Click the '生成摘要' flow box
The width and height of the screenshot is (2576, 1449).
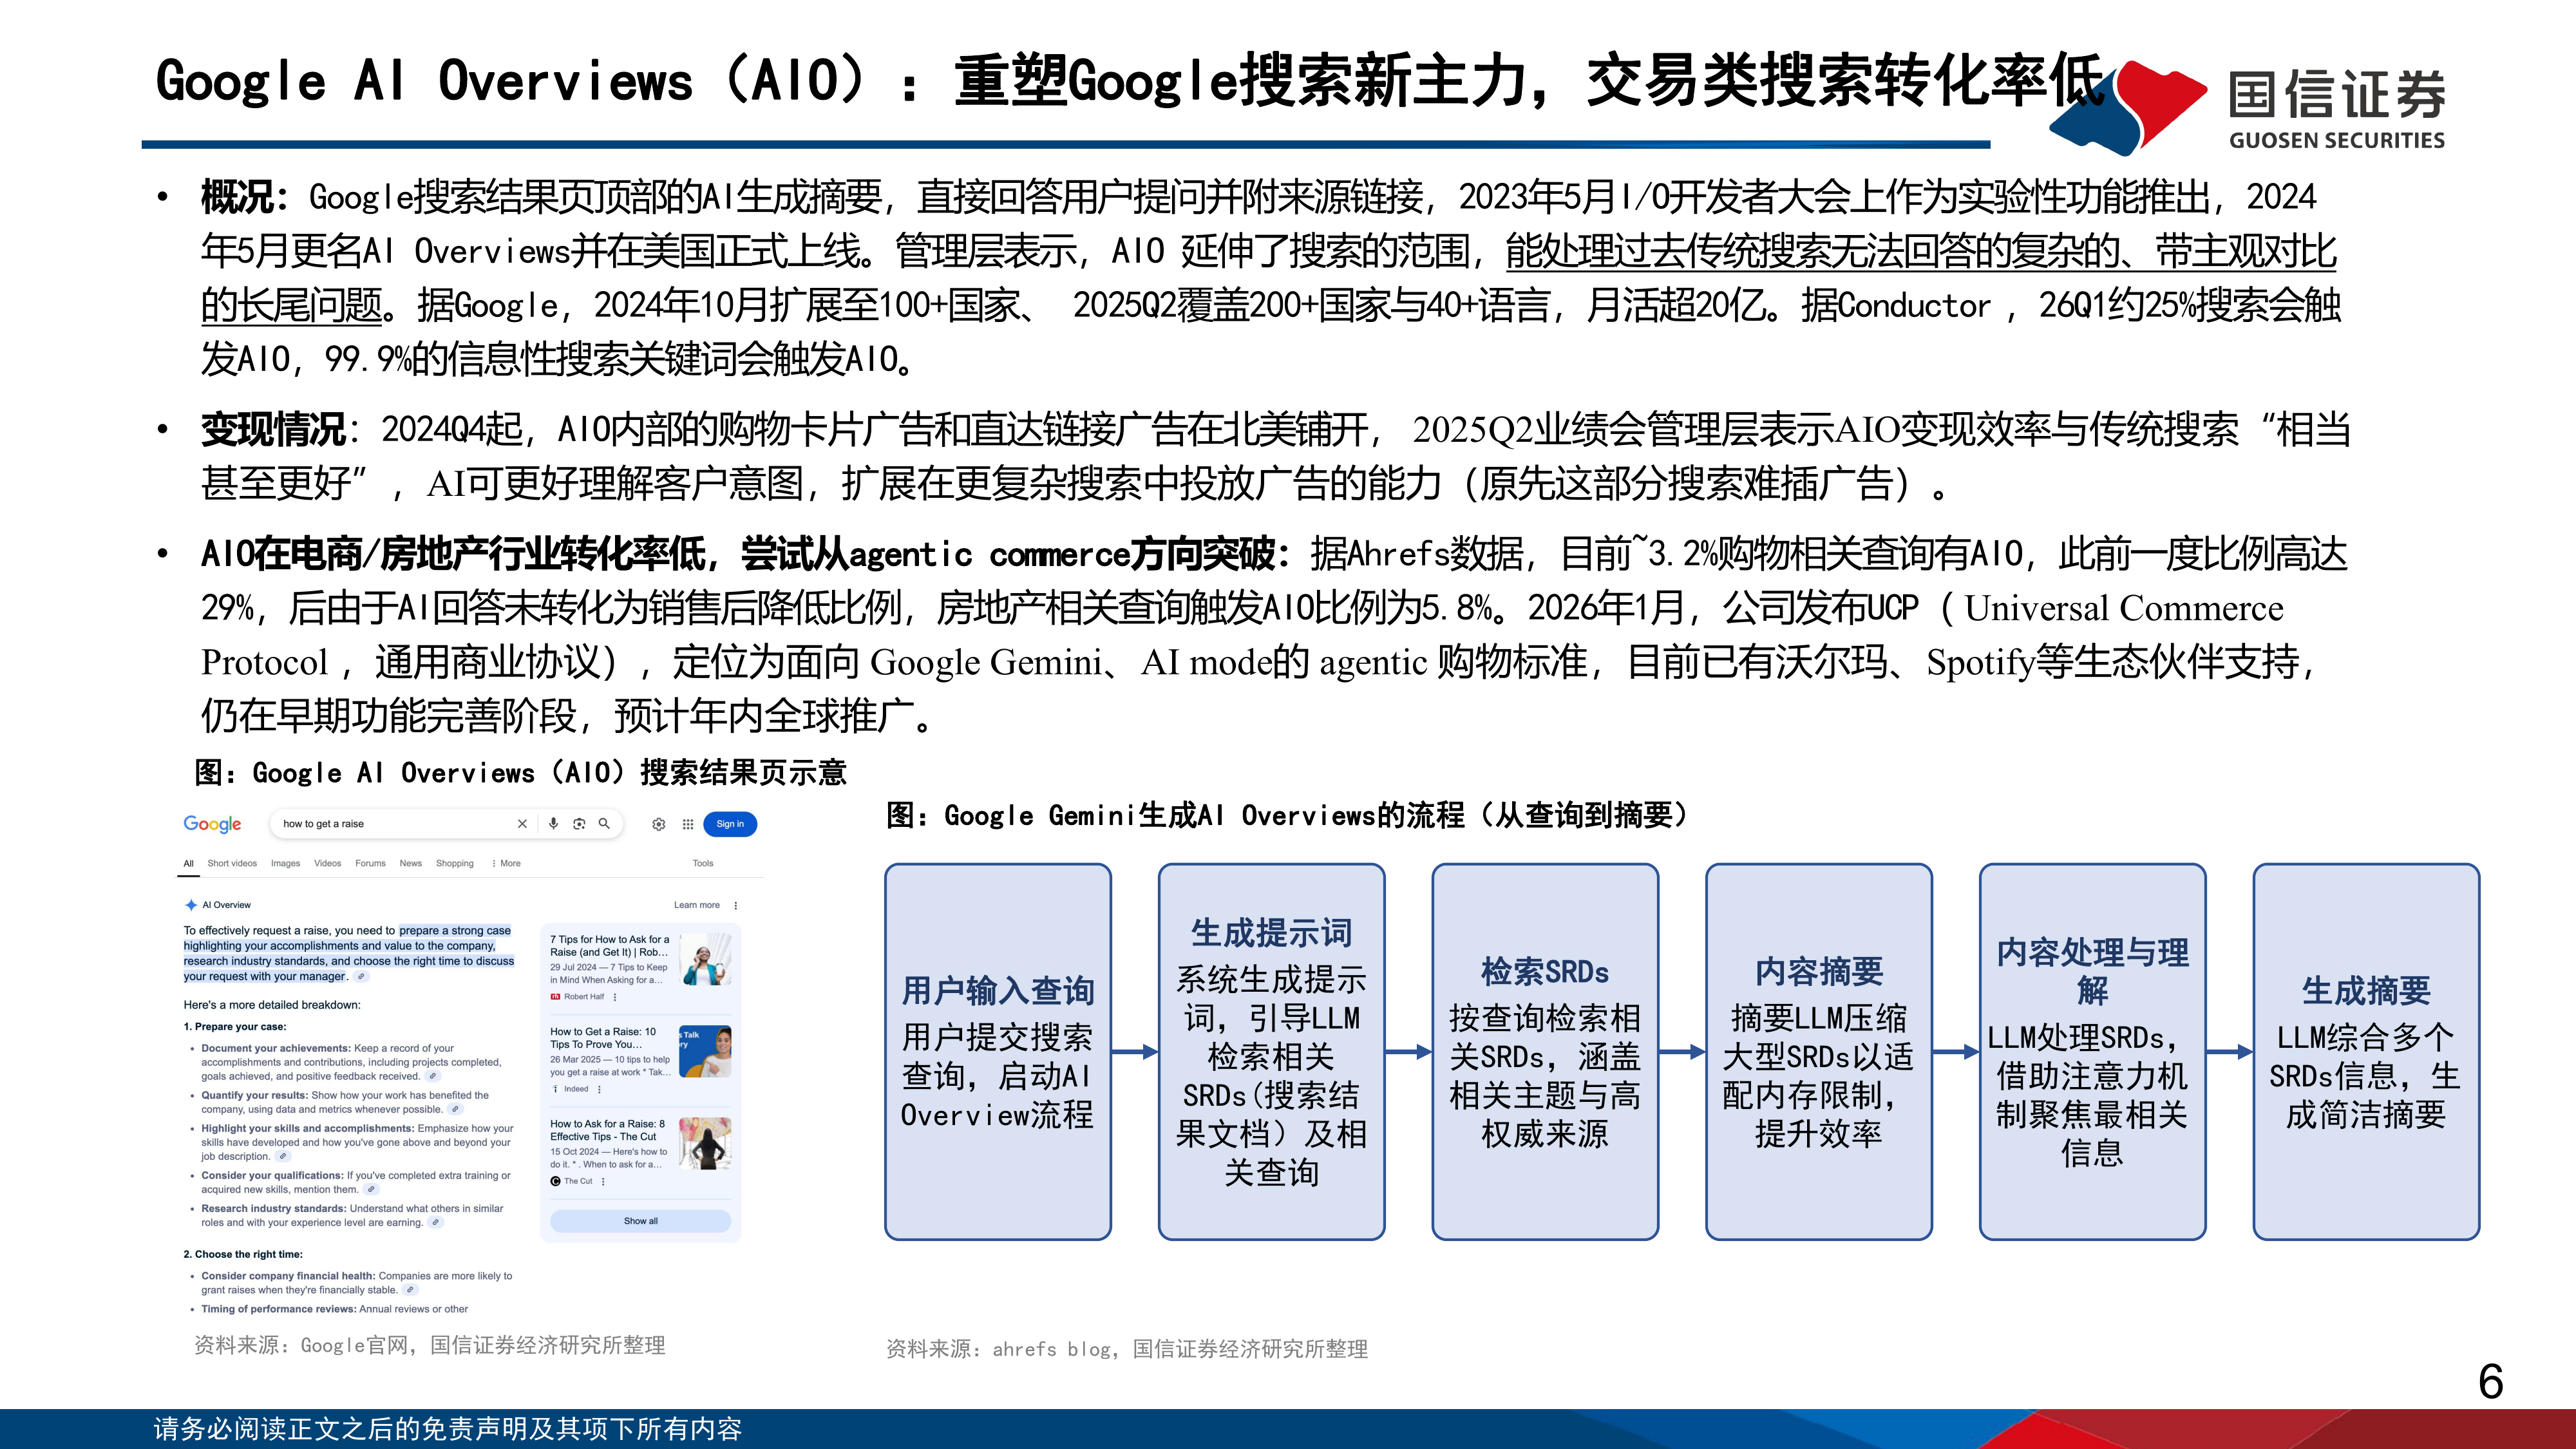(x=2366, y=1052)
